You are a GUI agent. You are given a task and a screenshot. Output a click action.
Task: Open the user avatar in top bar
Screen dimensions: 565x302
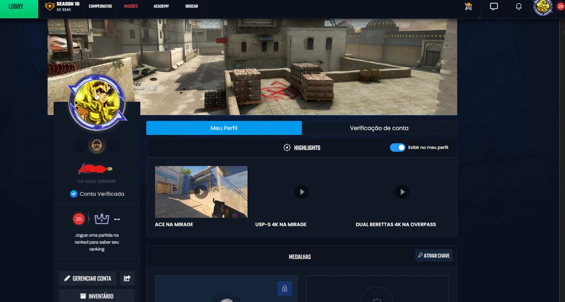(x=543, y=7)
